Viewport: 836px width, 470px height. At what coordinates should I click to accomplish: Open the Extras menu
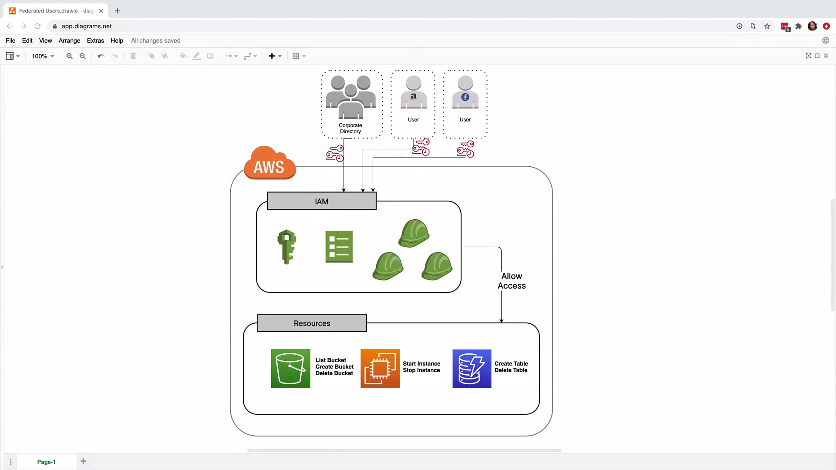[x=95, y=40]
